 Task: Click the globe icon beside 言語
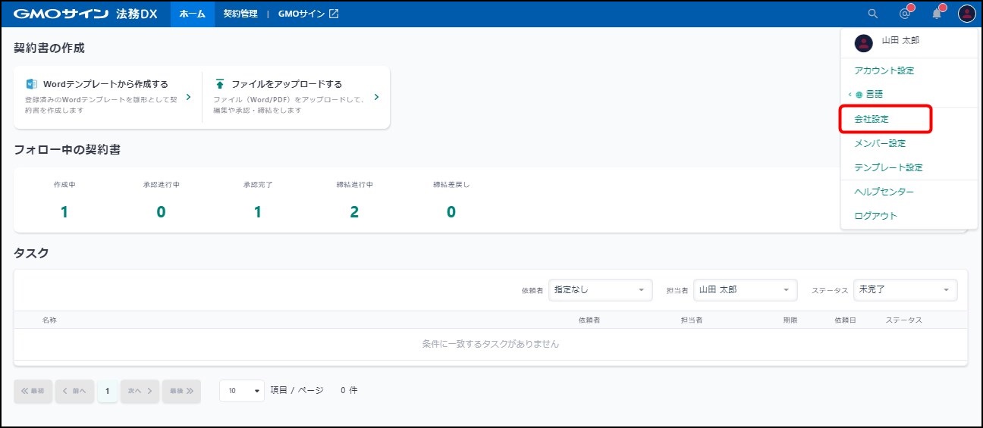coord(859,95)
